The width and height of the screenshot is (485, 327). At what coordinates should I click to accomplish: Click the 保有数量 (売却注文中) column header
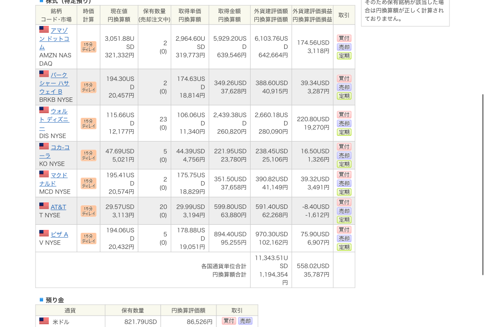pos(154,15)
